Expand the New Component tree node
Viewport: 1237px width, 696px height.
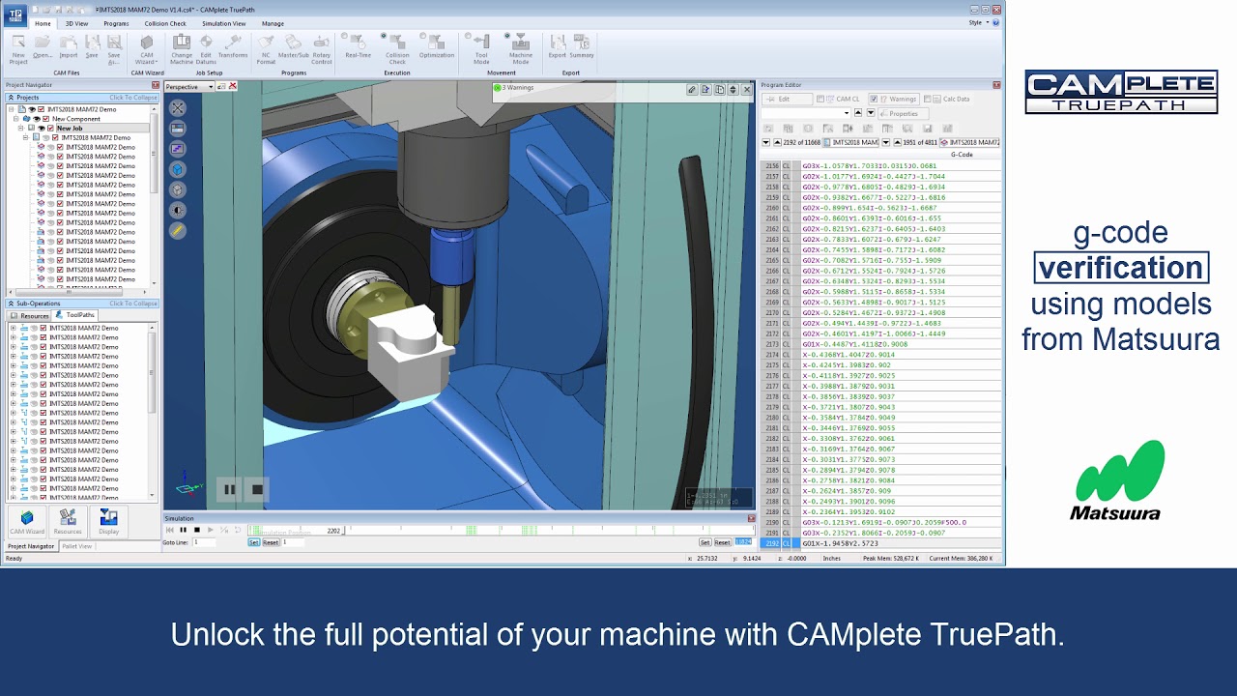click(x=17, y=119)
